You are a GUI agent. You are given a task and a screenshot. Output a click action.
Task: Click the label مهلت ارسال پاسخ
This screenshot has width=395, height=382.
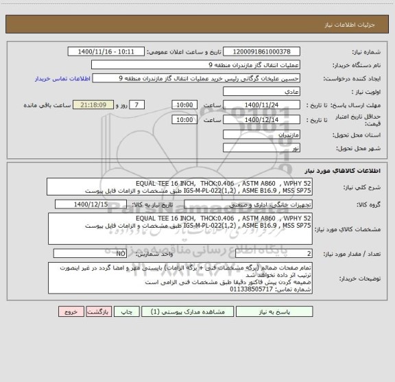tap(355, 105)
